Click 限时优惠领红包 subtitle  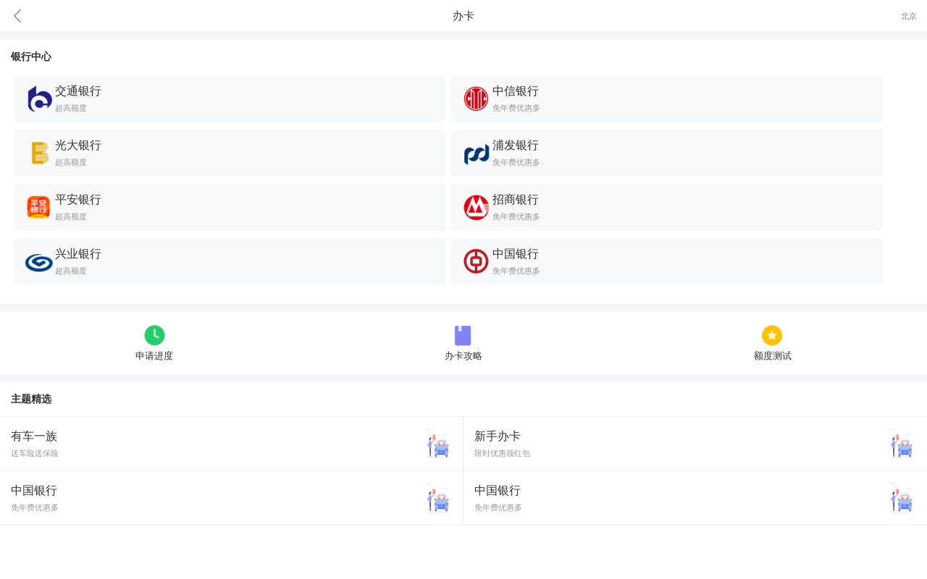(x=502, y=454)
